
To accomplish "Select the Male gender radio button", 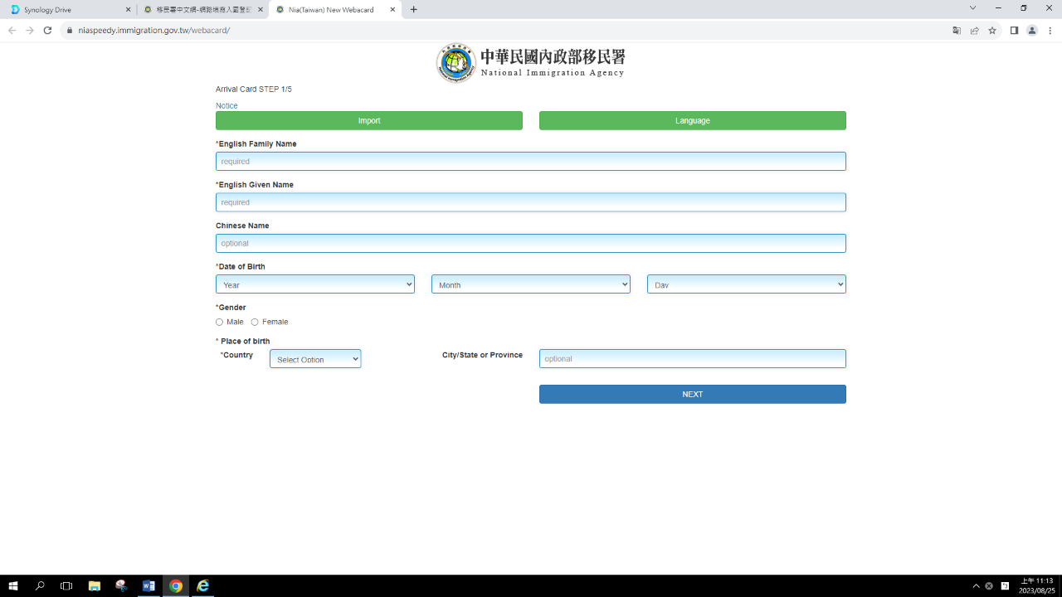I will pyautogui.click(x=220, y=323).
